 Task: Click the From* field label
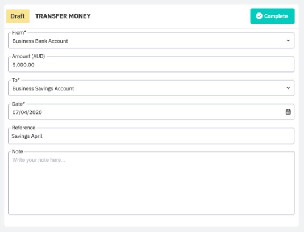(x=19, y=33)
